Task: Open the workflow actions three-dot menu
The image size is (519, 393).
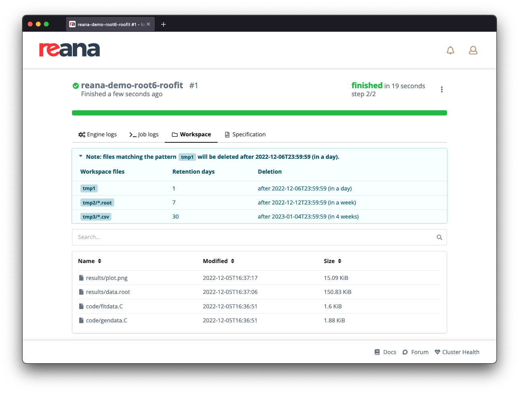Action: coord(441,89)
